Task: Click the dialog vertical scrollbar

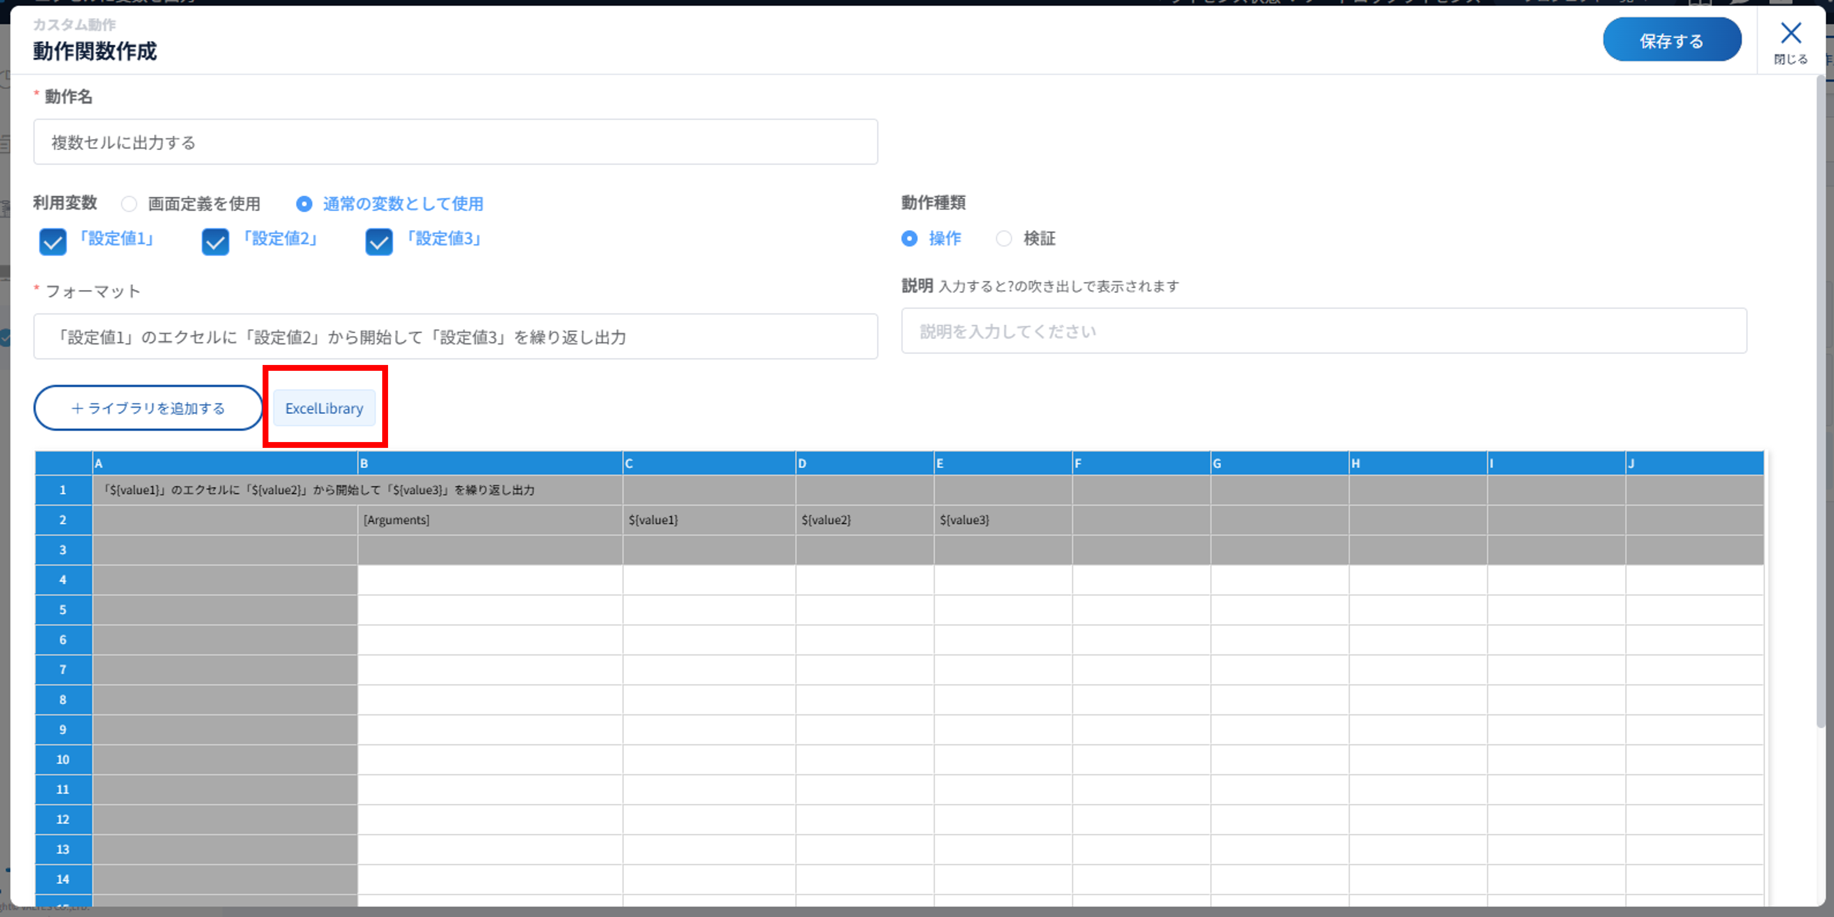Action: (1821, 398)
